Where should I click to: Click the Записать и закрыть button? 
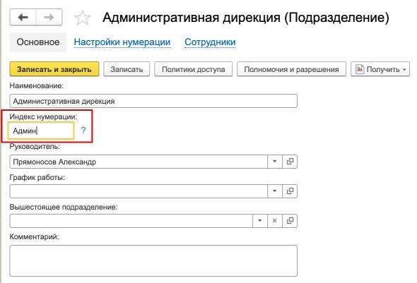point(54,69)
